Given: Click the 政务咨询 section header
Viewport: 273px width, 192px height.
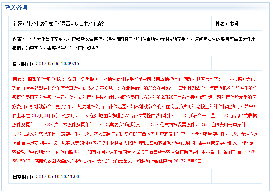Looking at the screenshot, I should pos(16,7).
